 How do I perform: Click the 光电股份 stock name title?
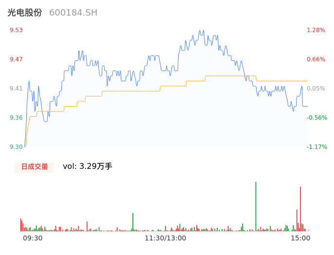click(25, 13)
